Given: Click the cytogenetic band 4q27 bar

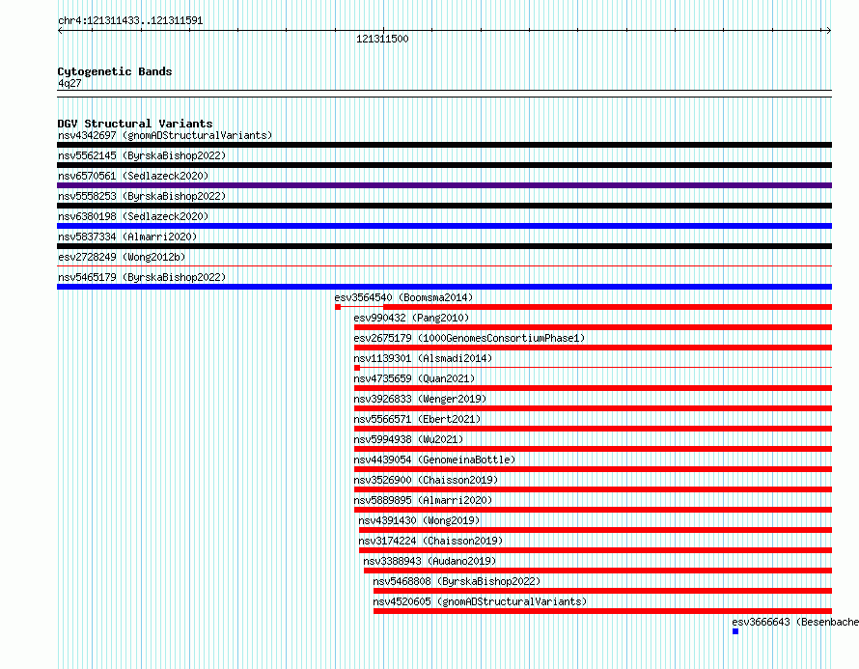Looking at the screenshot, I should [444, 94].
